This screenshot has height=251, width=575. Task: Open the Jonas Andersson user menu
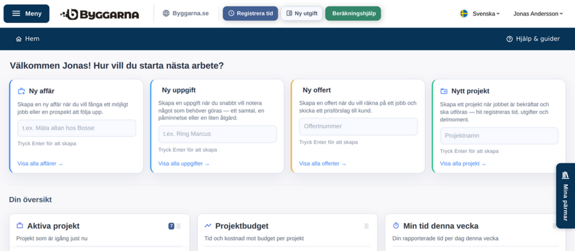(x=538, y=14)
